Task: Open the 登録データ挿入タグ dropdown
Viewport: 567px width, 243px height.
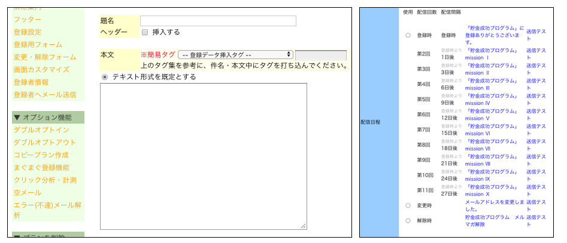Action: [235, 55]
